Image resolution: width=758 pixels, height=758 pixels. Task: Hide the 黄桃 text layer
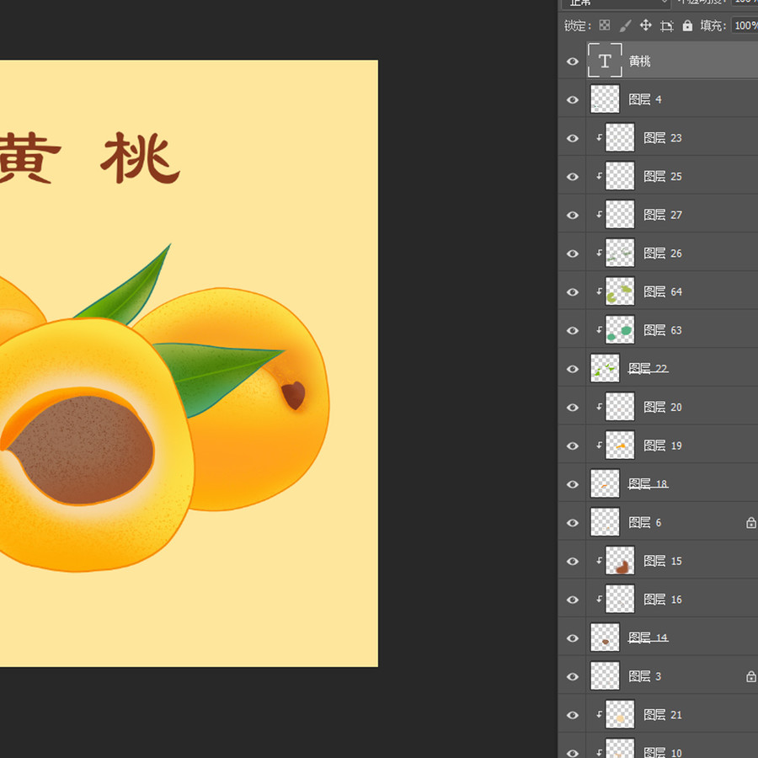tap(573, 61)
